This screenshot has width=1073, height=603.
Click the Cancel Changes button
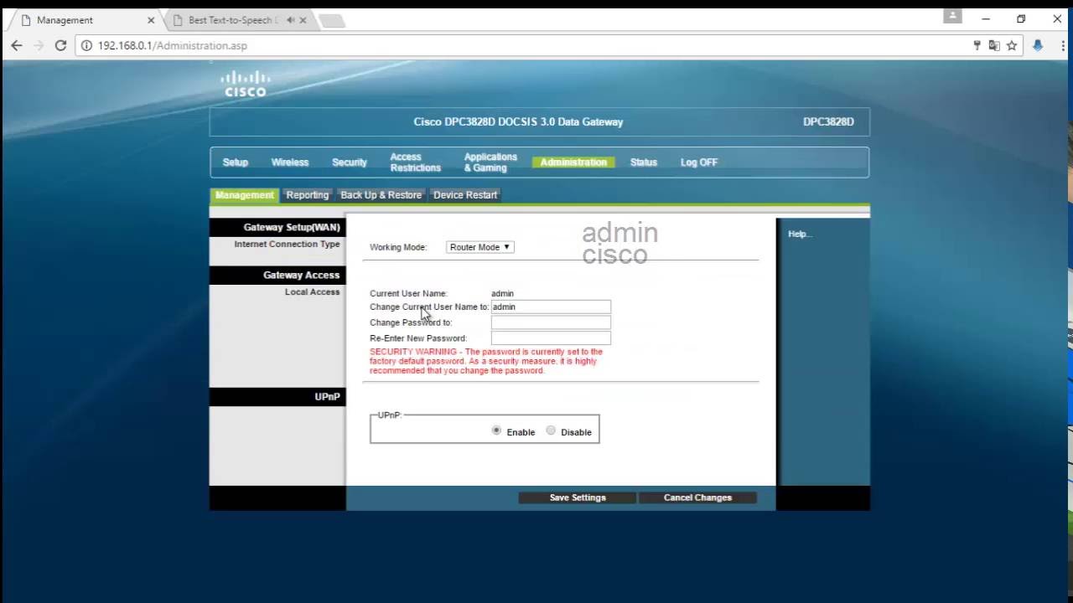(697, 497)
